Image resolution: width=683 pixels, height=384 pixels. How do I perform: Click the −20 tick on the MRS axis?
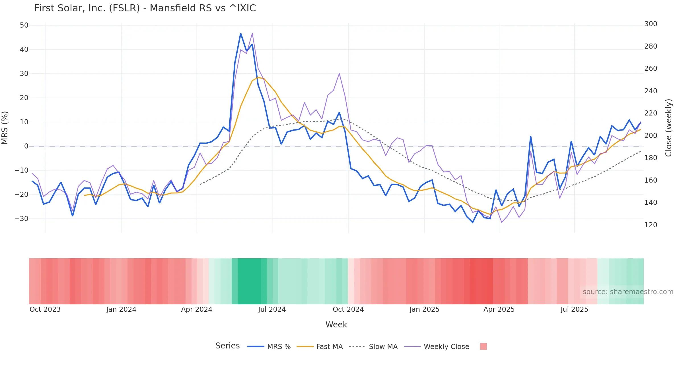click(x=21, y=195)
